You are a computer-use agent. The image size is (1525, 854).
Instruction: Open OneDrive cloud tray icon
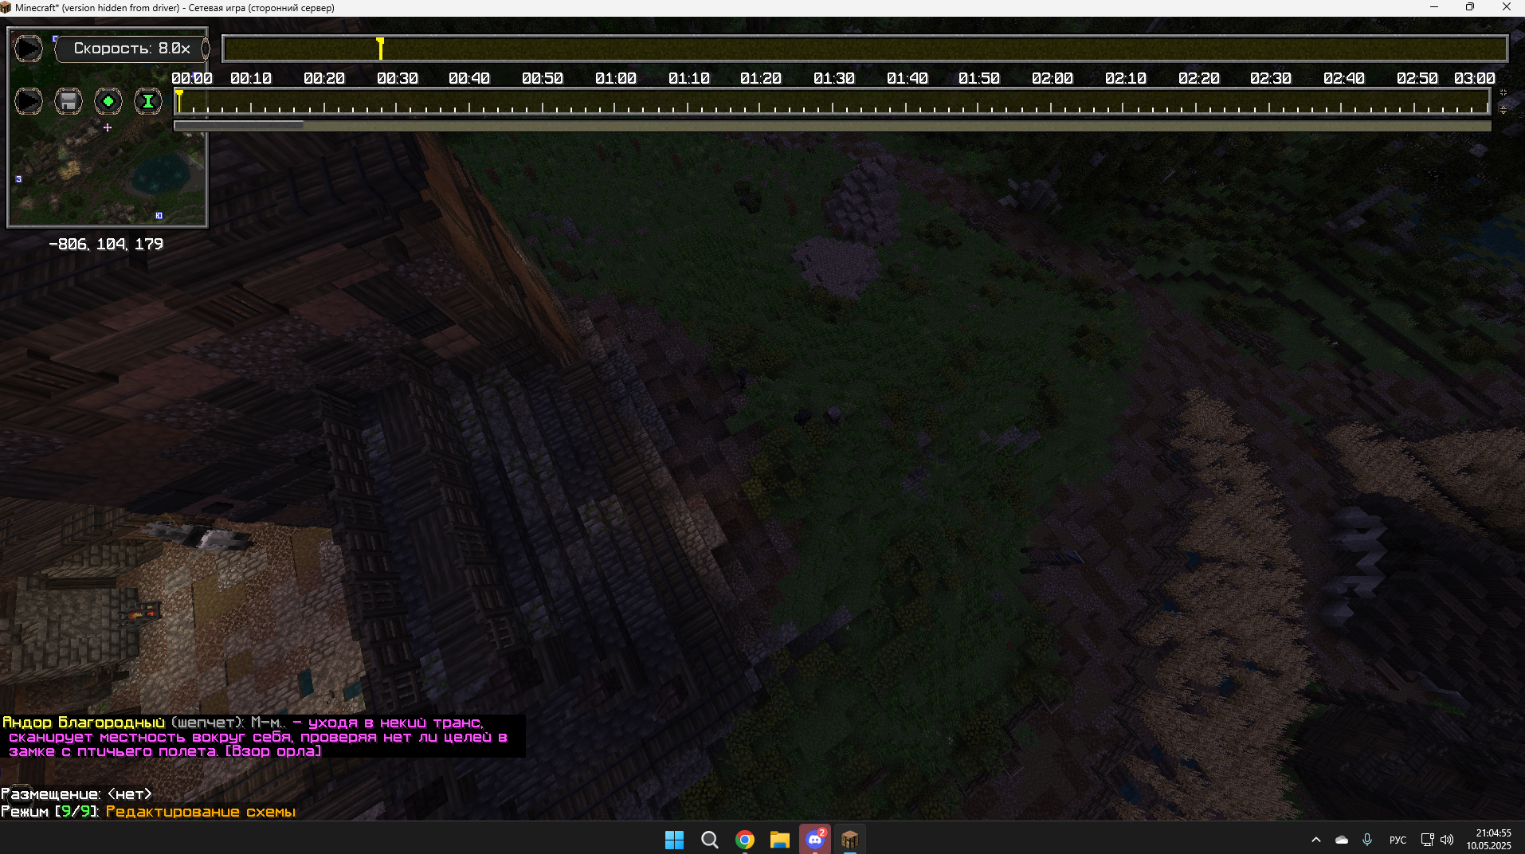tap(1342, 840)
